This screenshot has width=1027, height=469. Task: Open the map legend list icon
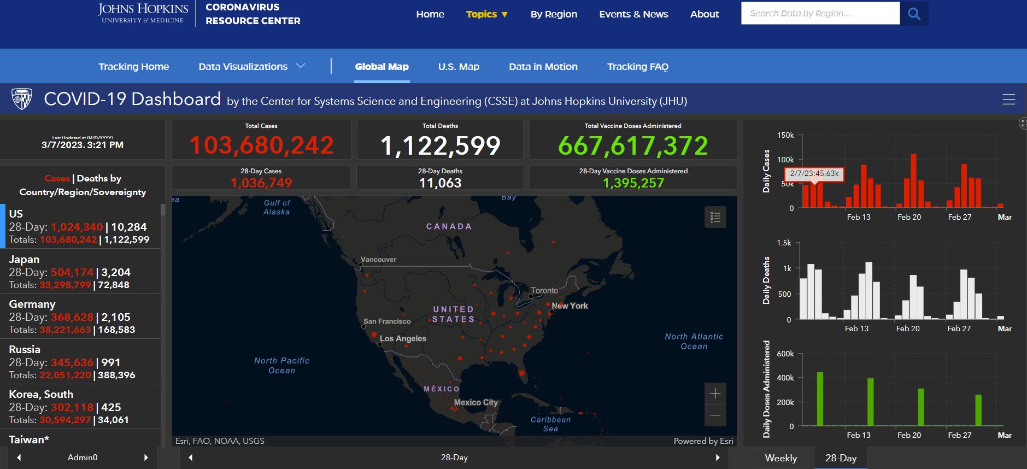(715, 218)
